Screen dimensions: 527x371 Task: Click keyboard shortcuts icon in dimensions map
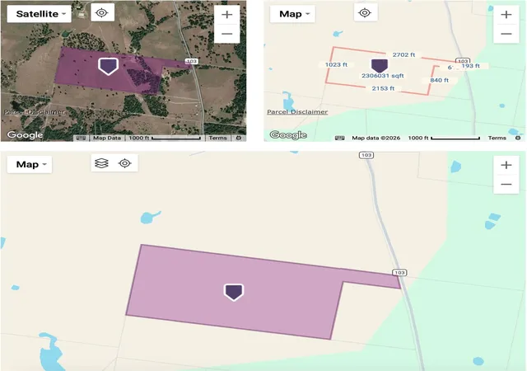click(x=340, y=138)
